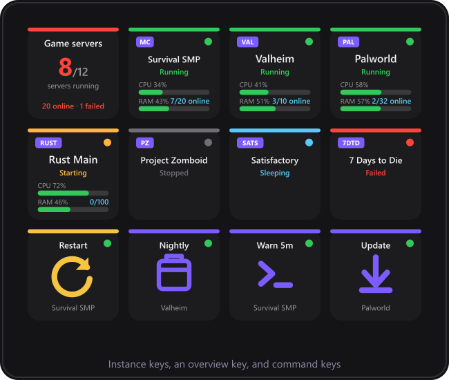Screen dimensions: 449x380
Task: Click the '20 online · 1 failed' text
Action: tap(73, 106)
